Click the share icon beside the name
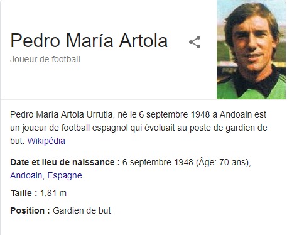 coord(195,42)
